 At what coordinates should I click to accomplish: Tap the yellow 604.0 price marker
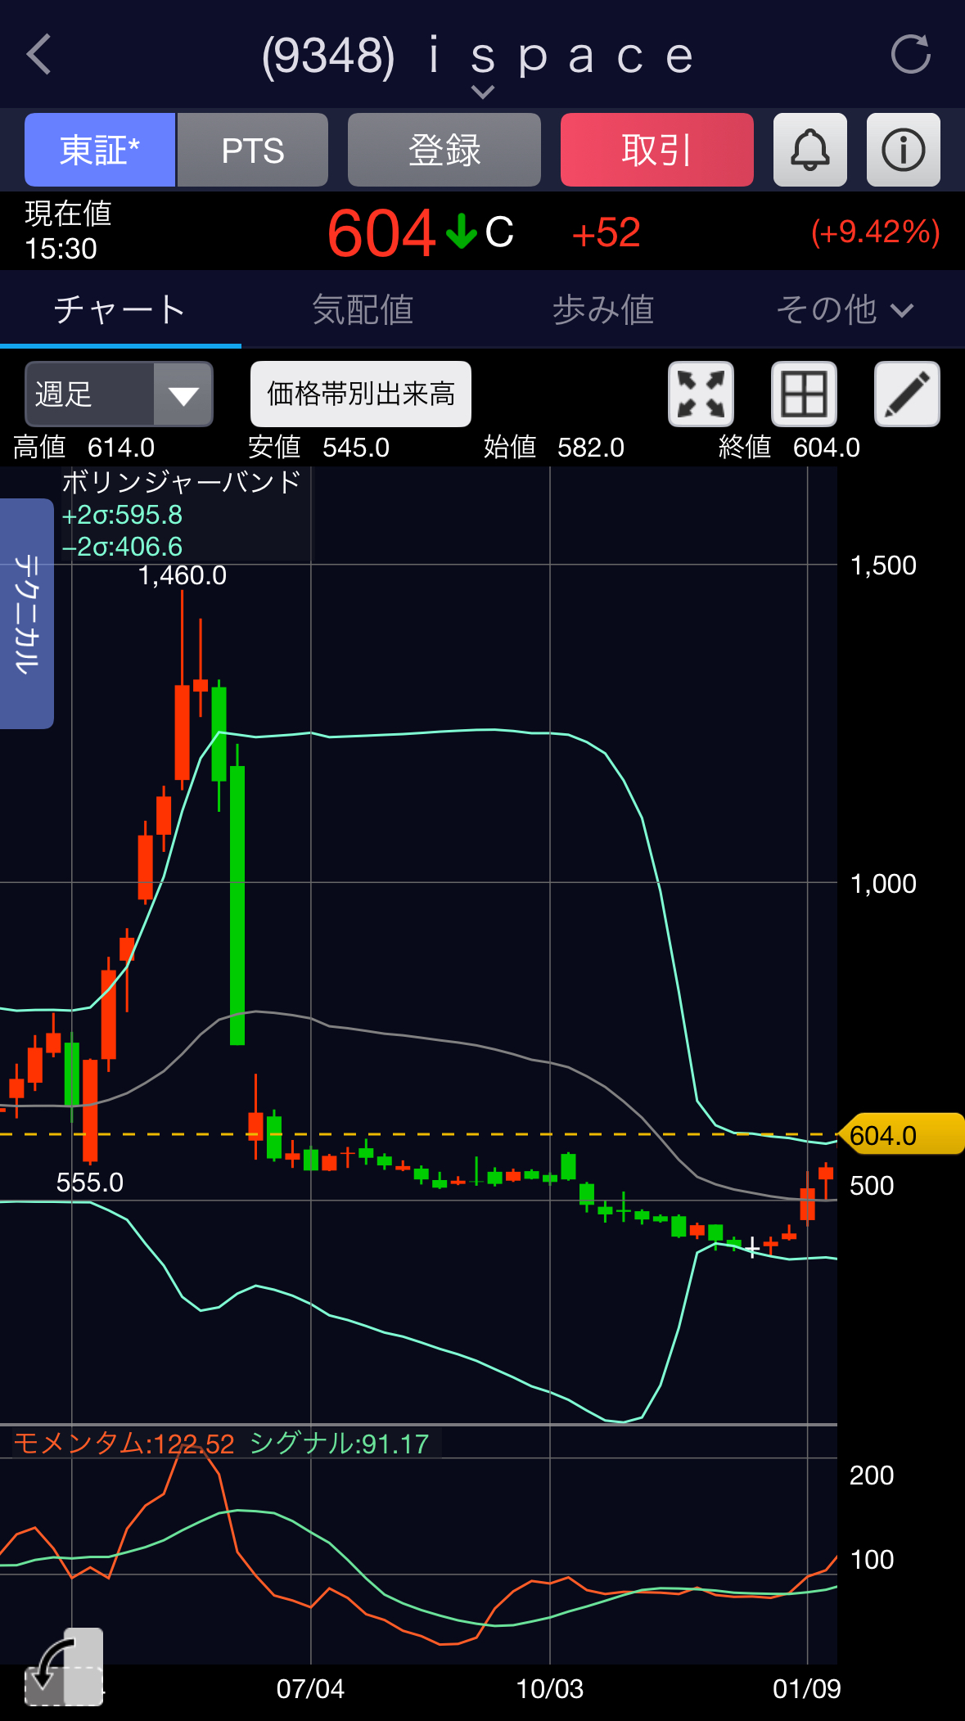coord(900,1134)
